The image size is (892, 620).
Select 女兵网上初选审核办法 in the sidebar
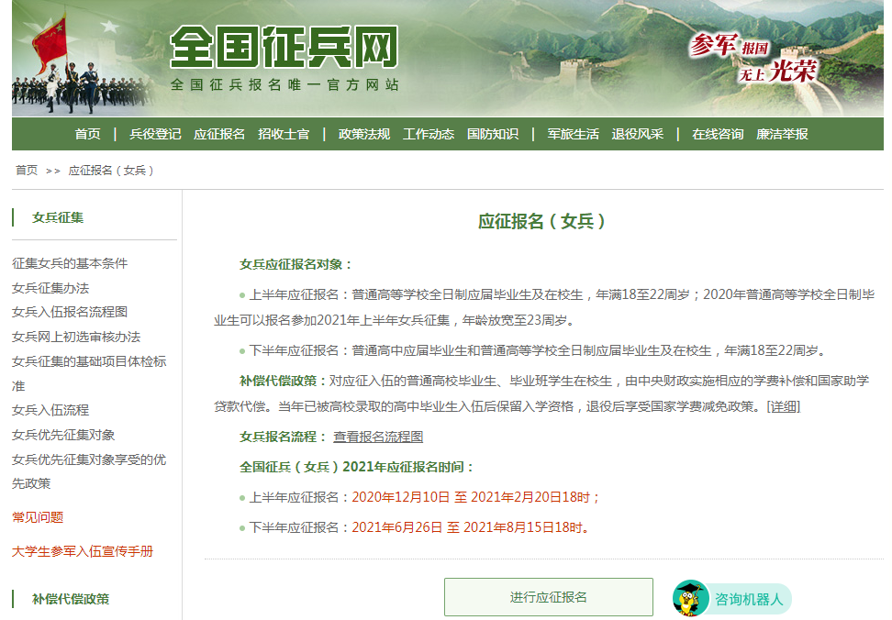76,337
